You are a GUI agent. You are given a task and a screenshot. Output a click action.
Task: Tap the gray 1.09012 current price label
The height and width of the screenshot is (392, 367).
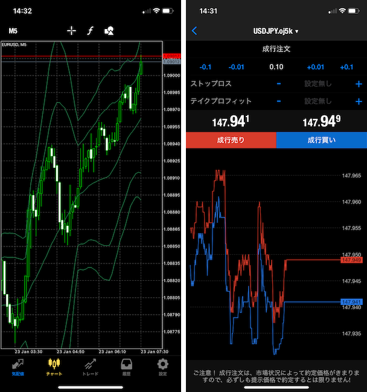[x=171, y=62]
